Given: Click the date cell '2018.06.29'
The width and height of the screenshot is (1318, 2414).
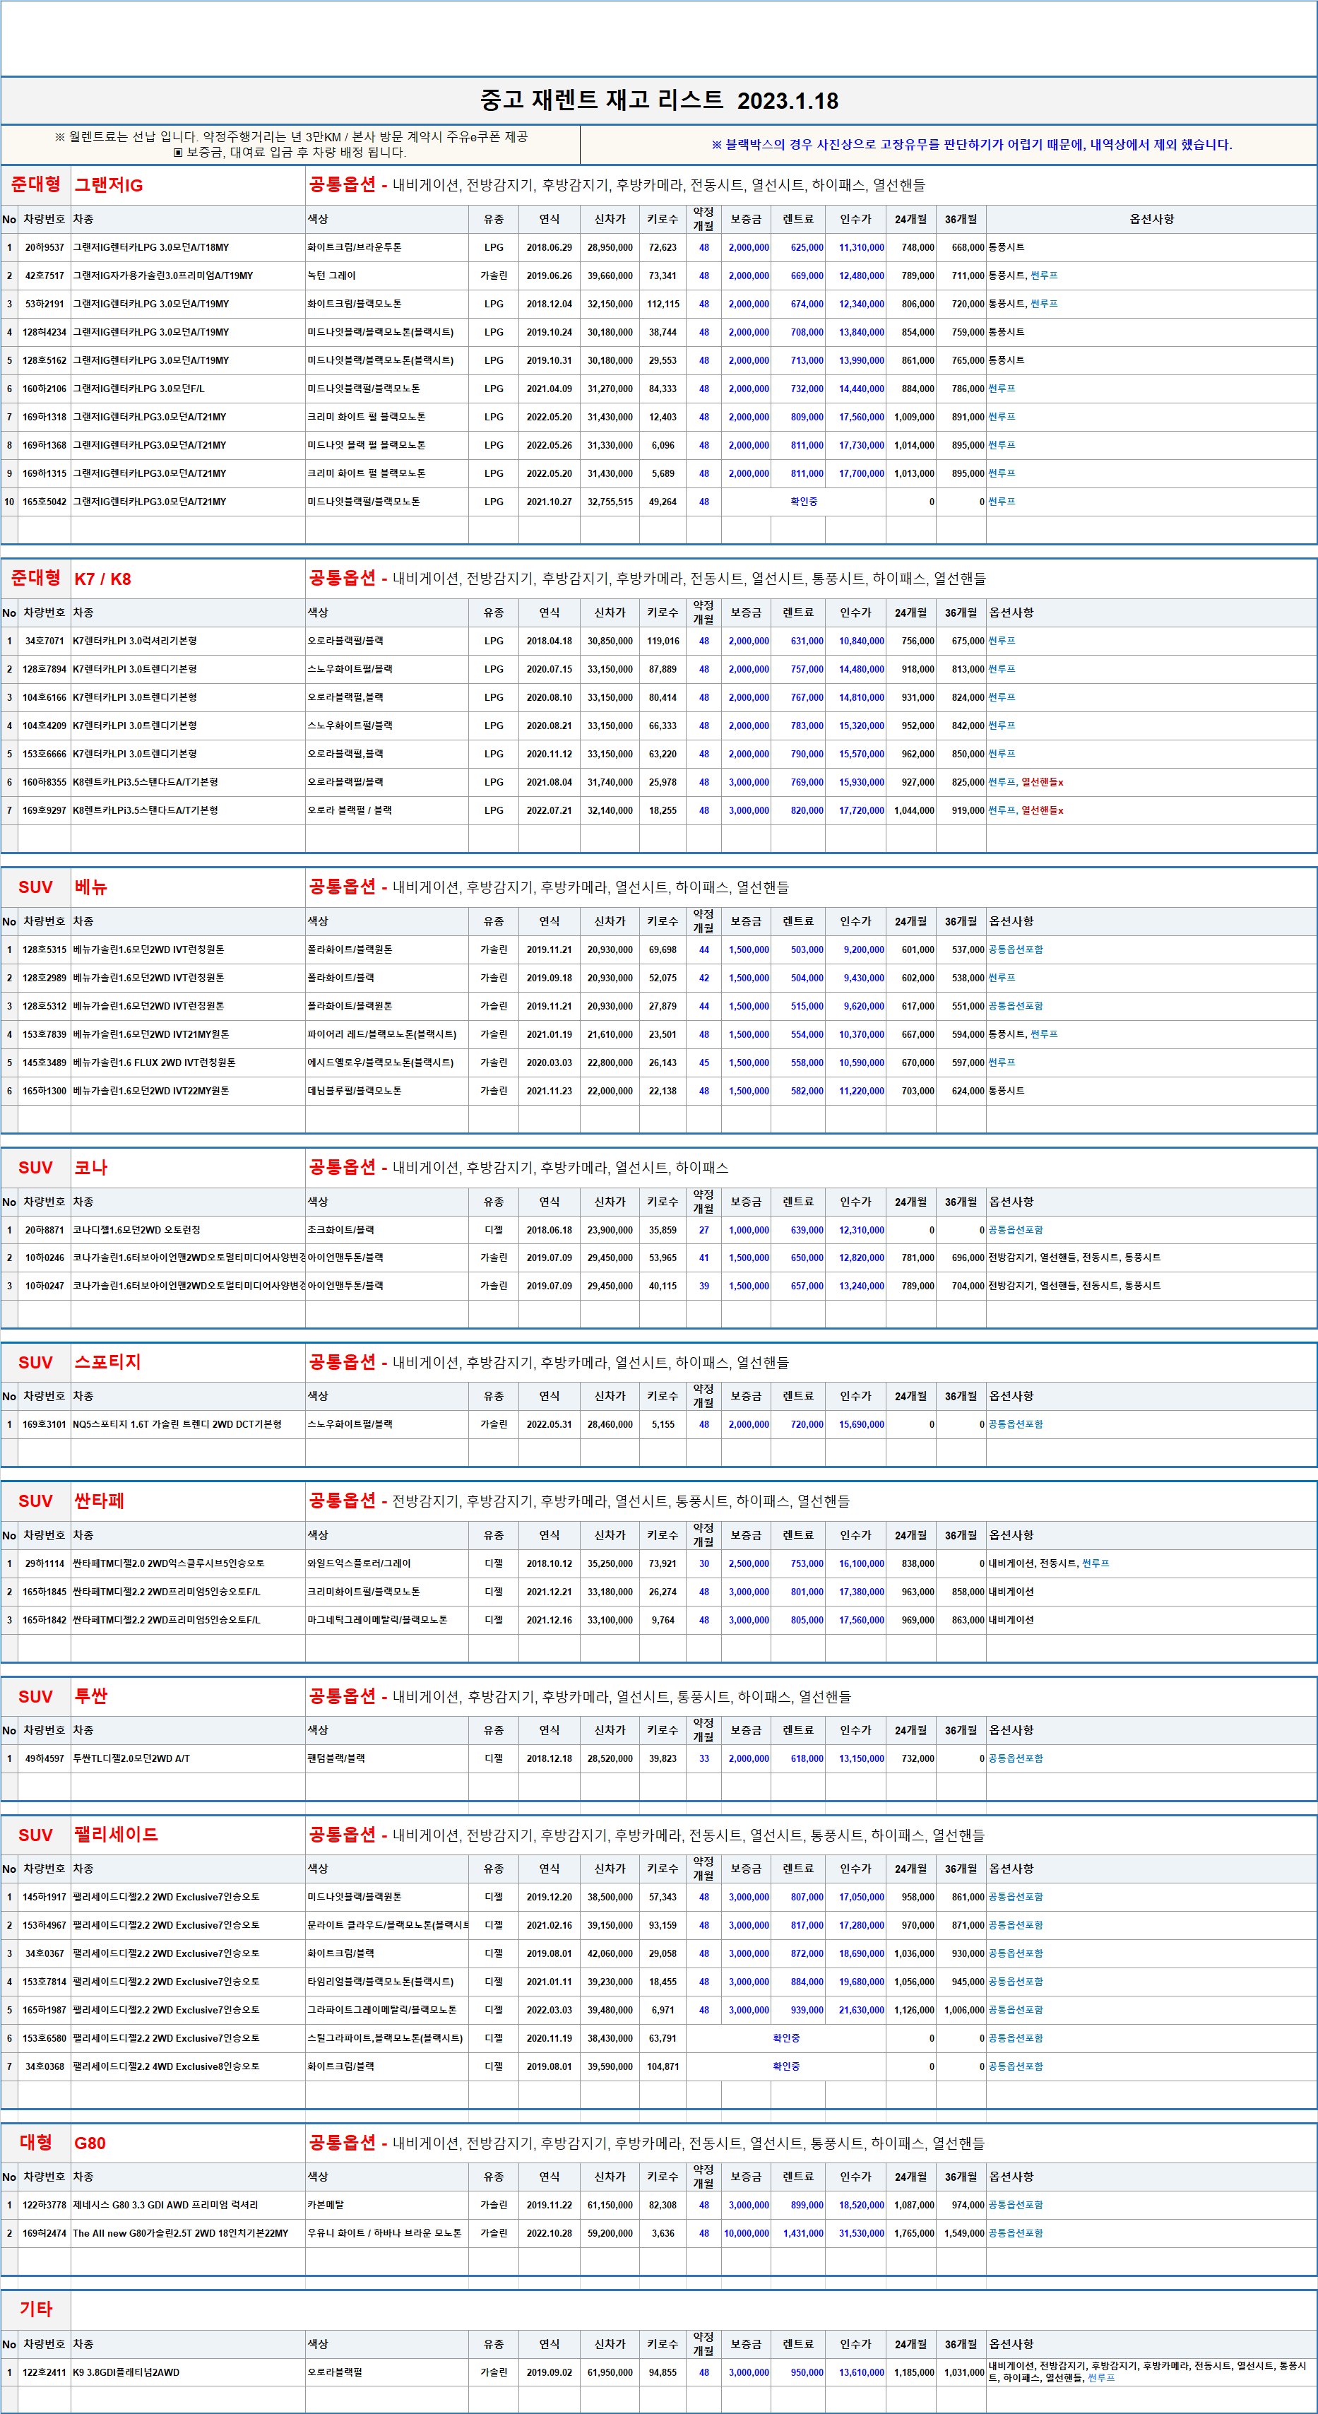Looking at the screenshot, I should 549,247.
